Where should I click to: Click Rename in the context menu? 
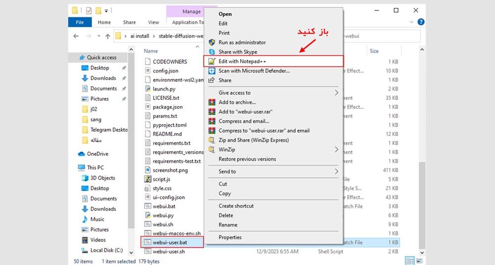[x=228, y=224]
